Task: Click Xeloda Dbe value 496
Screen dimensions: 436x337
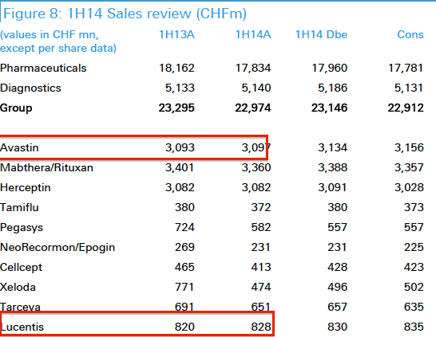Action: (338, 288)
